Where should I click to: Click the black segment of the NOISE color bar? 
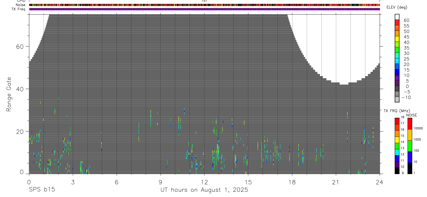tap(410, 168)
